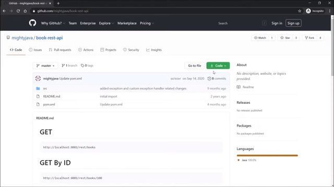Image resolution: width=334 pixels, height=187 pixels.
Task: Click the pom.xml file icon
Action: [38, 104]
